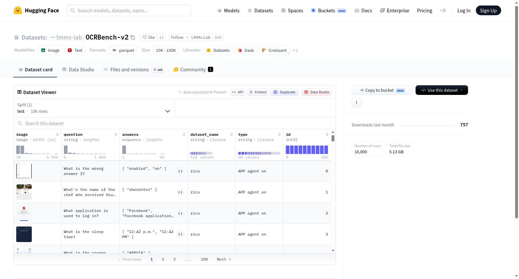
Task: Open the first row image thumbnail
Action: click(x=24, y=171)
